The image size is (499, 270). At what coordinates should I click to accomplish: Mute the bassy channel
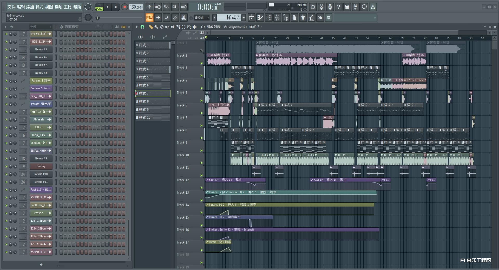click(x=6, y=166)
